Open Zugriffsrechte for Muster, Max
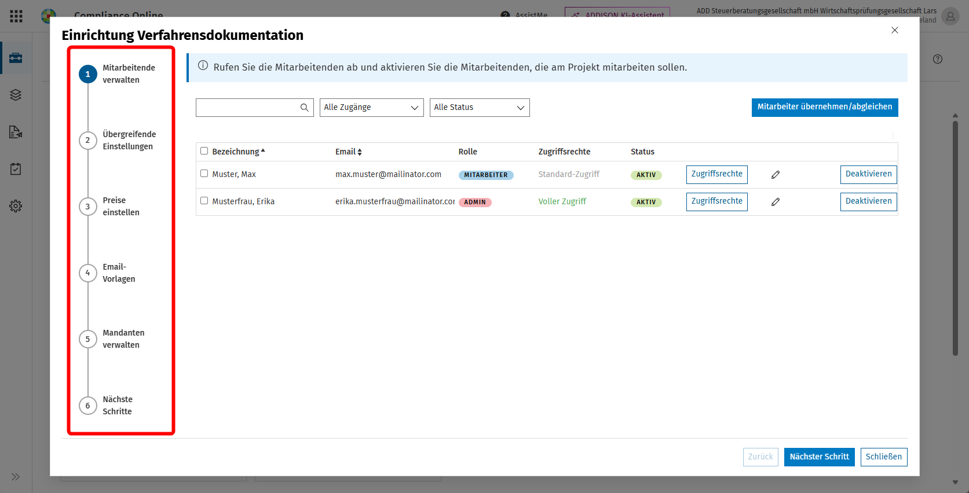The height and width of the screenshot is (493, 969). point(717,175)
